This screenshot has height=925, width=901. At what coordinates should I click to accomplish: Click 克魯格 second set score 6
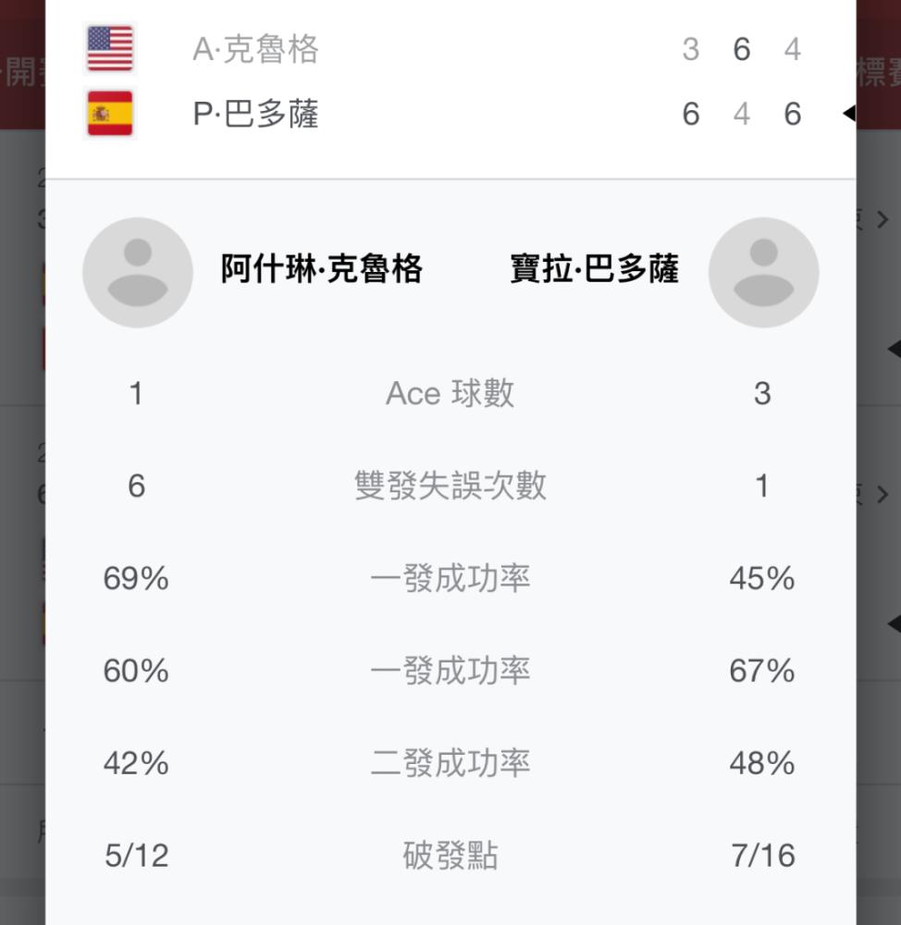(742, 49)
